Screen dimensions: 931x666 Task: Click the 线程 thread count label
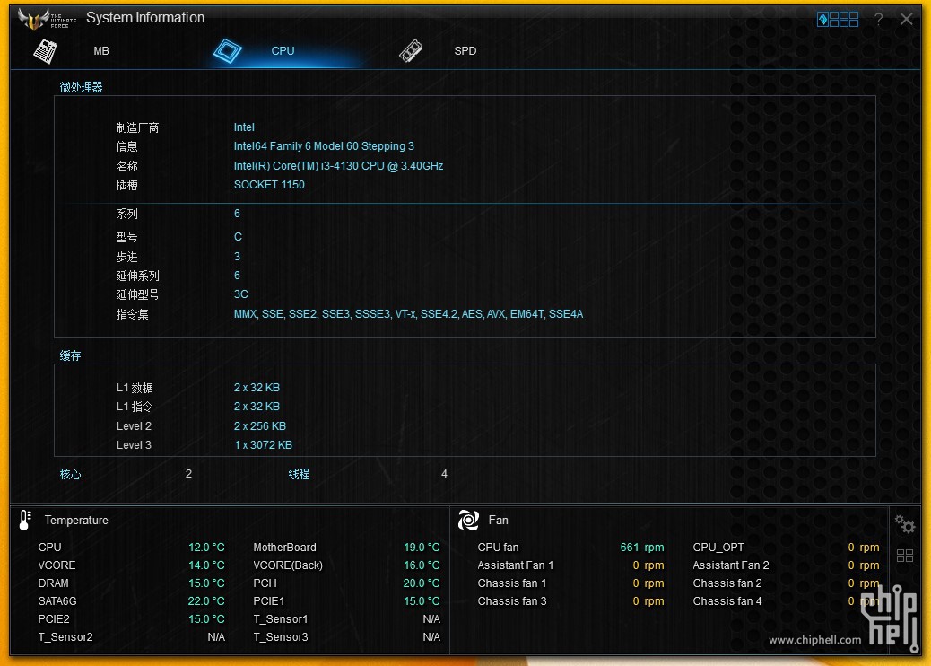(x=299, y=474)
